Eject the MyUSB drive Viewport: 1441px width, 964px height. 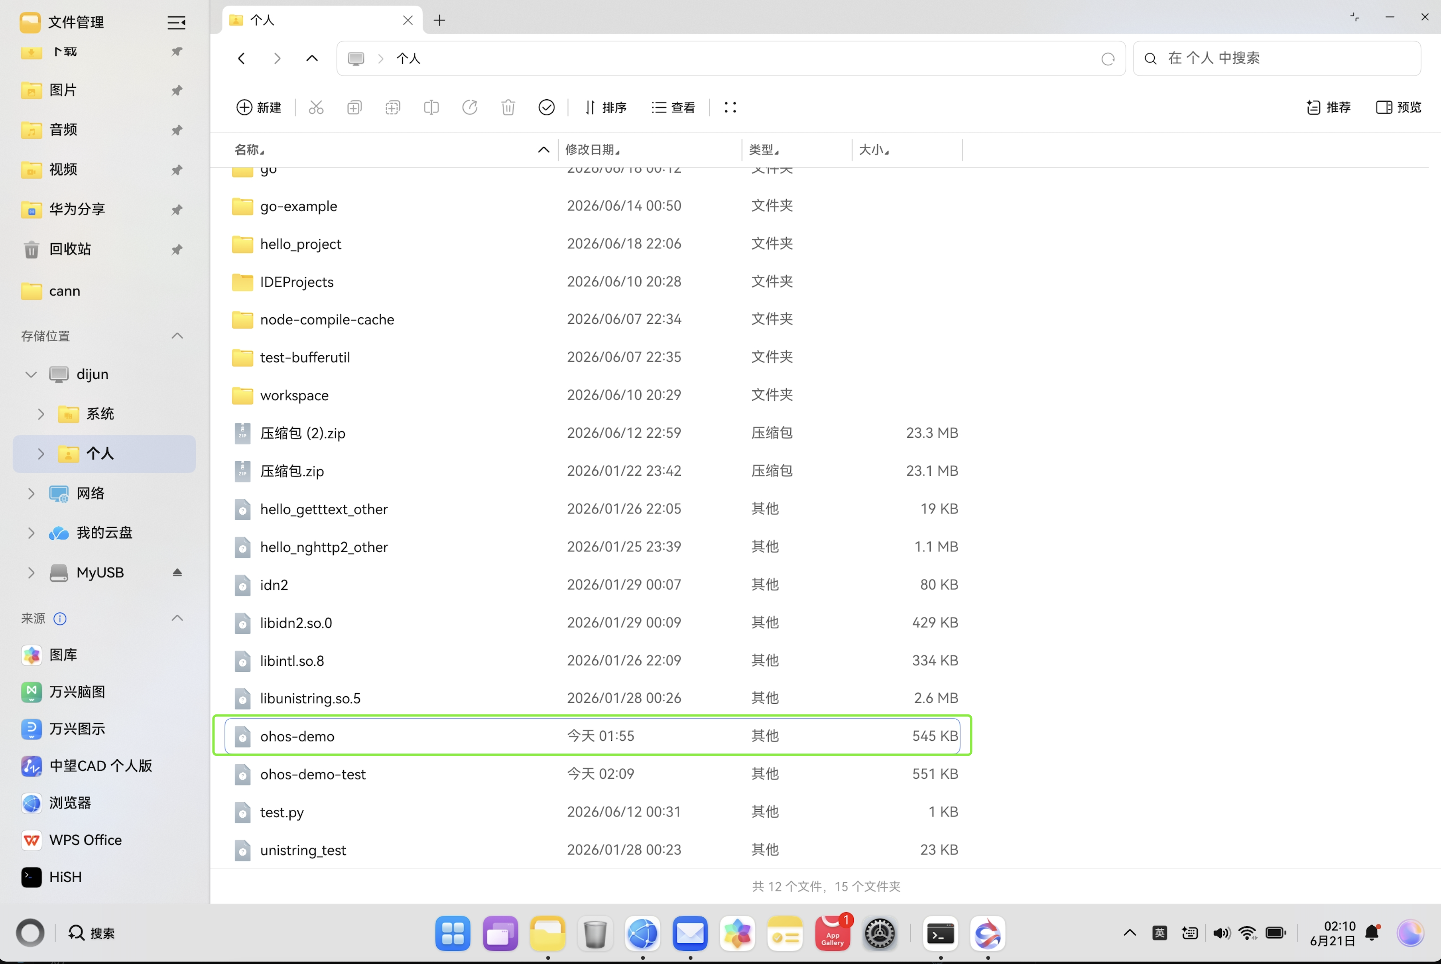pos(177,572)
